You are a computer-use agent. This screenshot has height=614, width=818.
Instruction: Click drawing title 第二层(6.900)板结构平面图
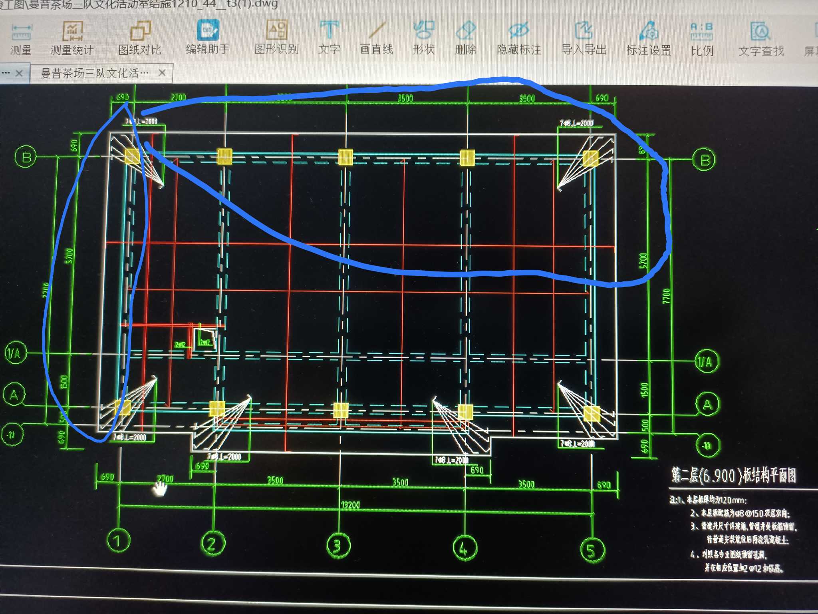(x=733, y=475)
